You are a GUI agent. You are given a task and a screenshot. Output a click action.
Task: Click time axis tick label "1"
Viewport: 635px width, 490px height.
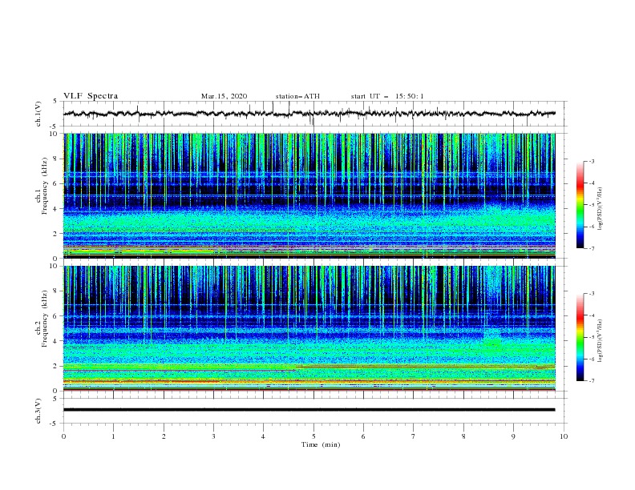tap(113, 436)
